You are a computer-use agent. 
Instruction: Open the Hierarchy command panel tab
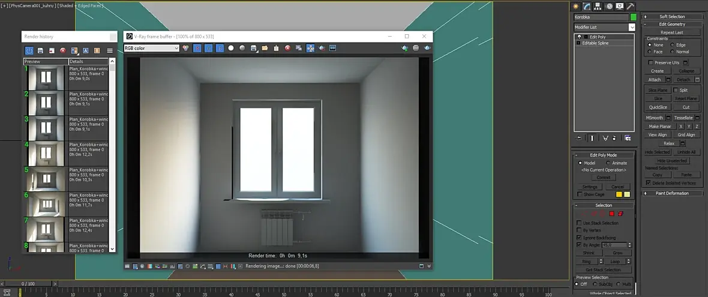(598, 7)
